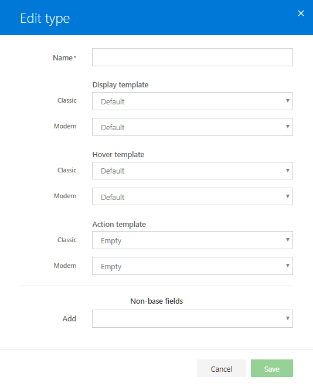This screenshot has width=313, height=387.
Task: Open the Classic Display template dropdown
Action: pos(192,101)
